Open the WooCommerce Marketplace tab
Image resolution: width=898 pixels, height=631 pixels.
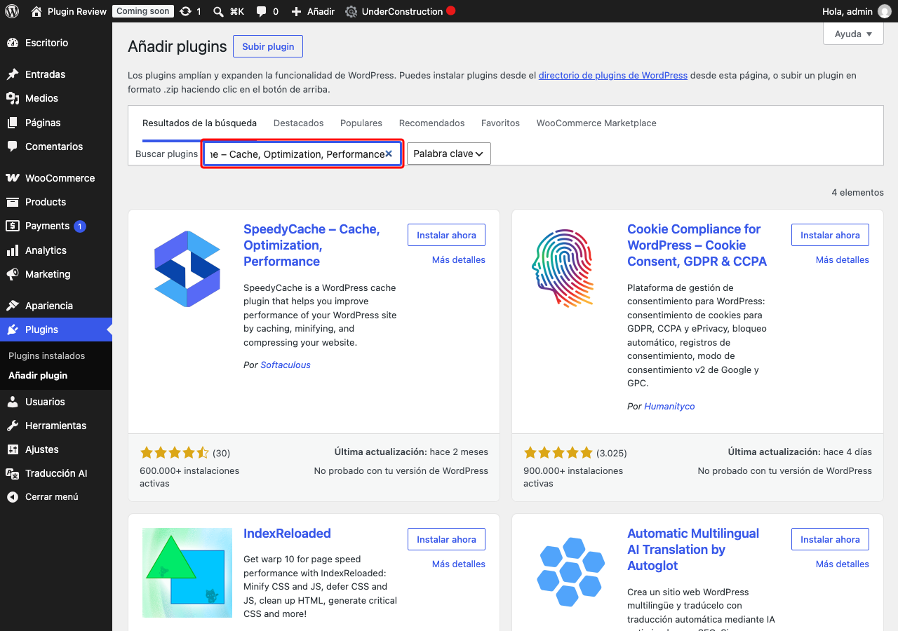pyautogui.click(x=596, y=123)
